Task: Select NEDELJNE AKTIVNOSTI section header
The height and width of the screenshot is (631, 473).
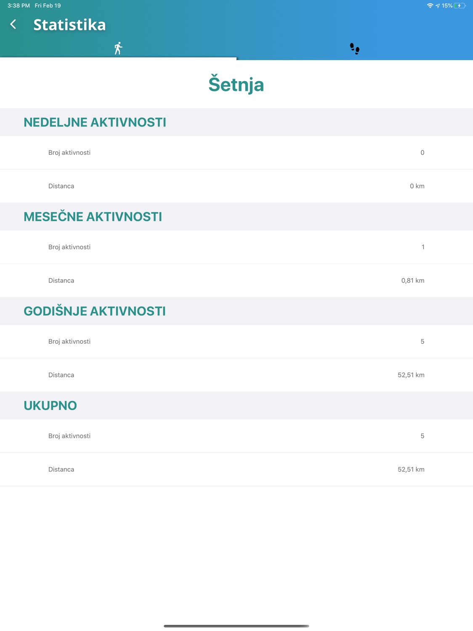Action: pos(236,122)
